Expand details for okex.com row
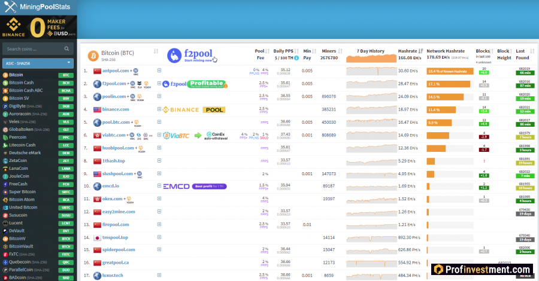Image resolution: width=539 pixels, height=281 pixels. pyautogui.click(x=159, y=198)
